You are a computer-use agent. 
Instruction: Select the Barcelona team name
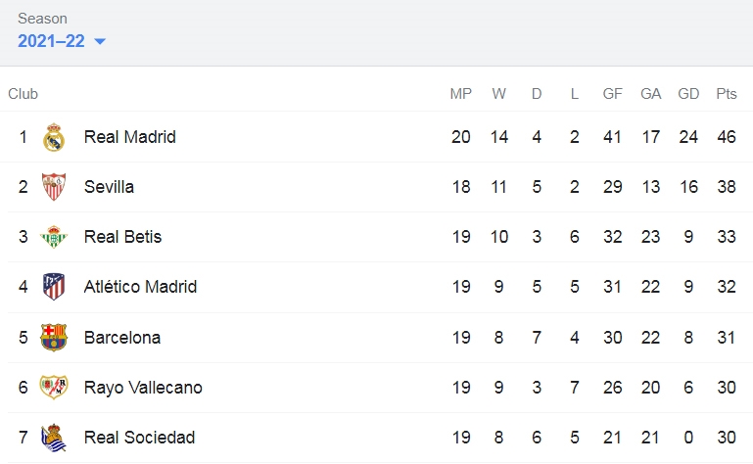click(x=122, y=337)
